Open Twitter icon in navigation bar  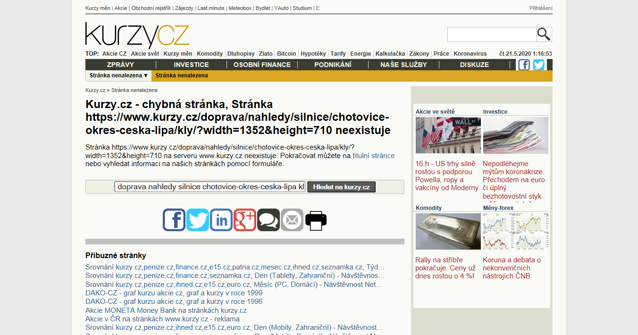tap(538, 65)
